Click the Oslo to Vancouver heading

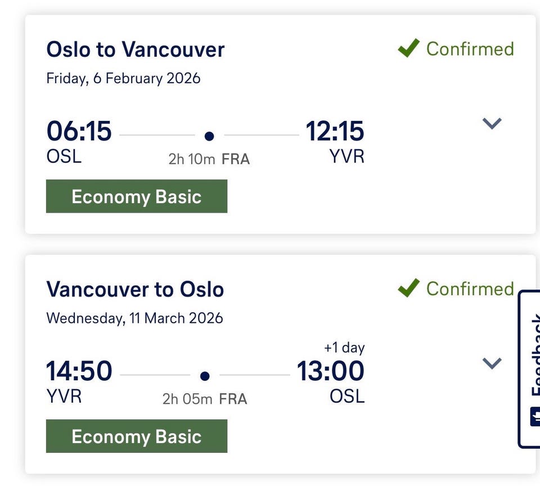coord(135,49)
